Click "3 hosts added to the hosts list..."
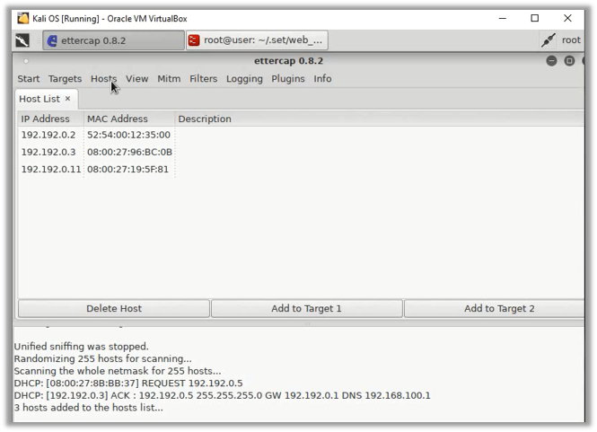Viewport: 597px width, 432px height. [x=88, y=408]
